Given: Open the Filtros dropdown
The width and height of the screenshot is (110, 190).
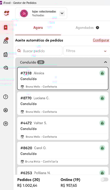Looking at the screenshot, I should pos(87,51).
